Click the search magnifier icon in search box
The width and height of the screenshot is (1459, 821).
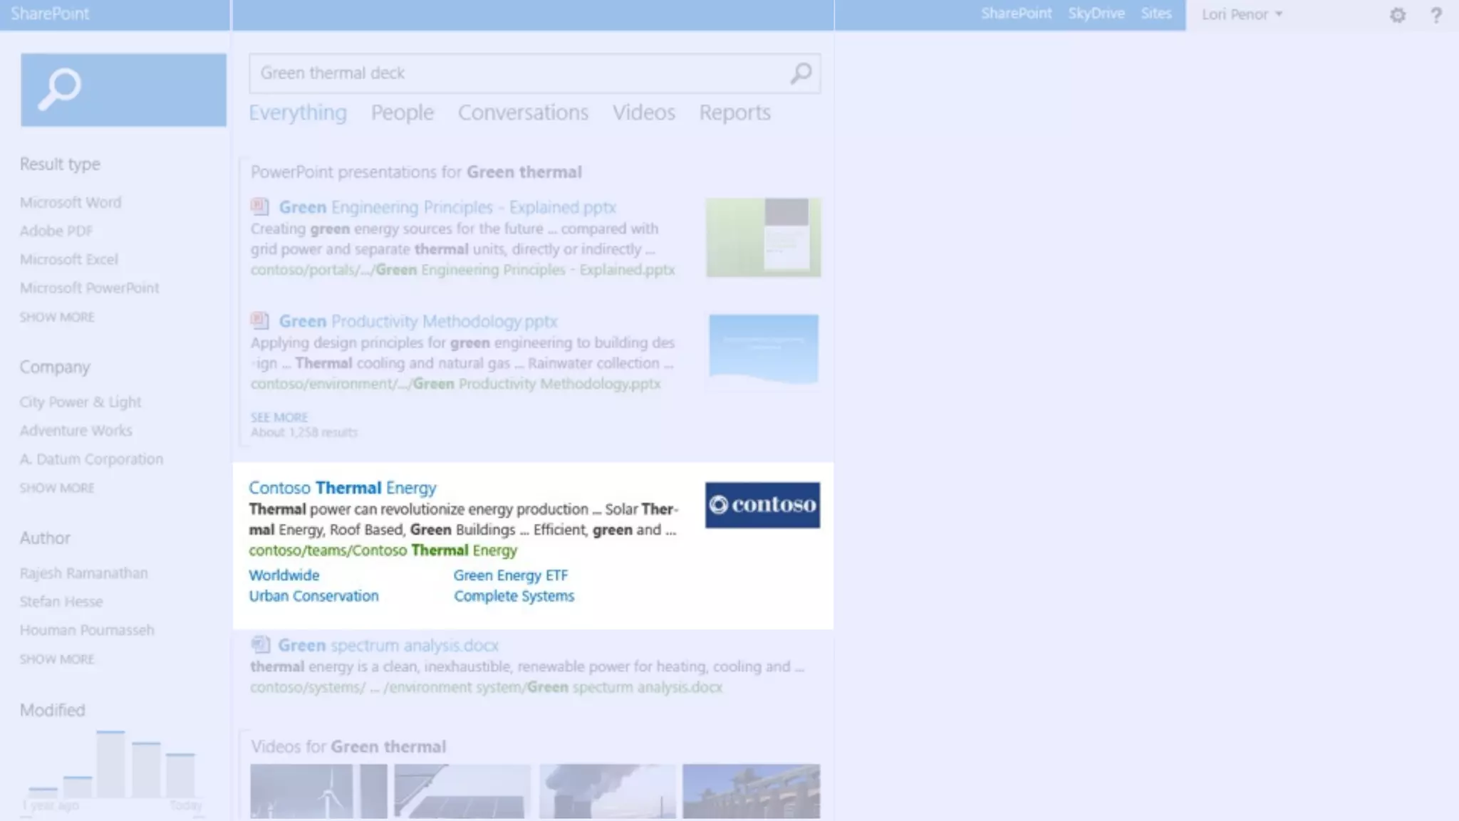point(801,73)
